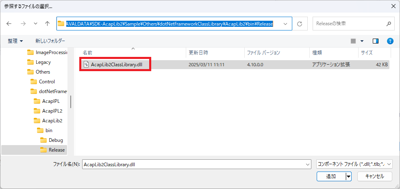Select the highlighted path in the address bar

pyautogui.click(x=170, y=24)
